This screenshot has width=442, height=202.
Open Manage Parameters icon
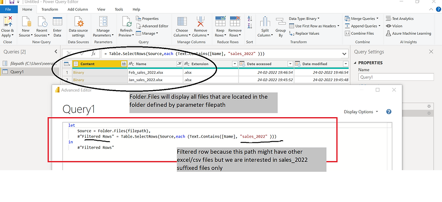point(103,22)
